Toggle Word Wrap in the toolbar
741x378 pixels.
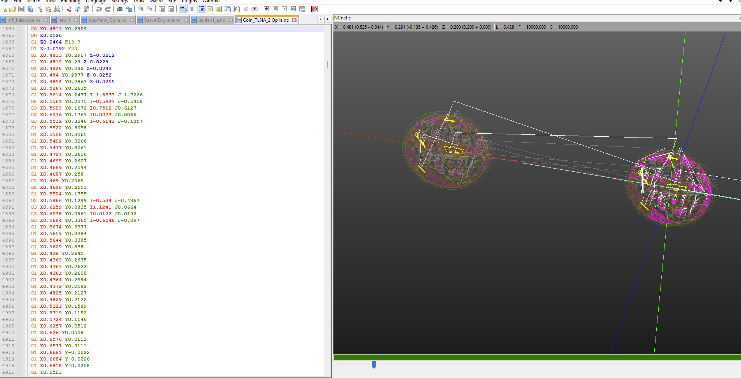coord(183,9)
